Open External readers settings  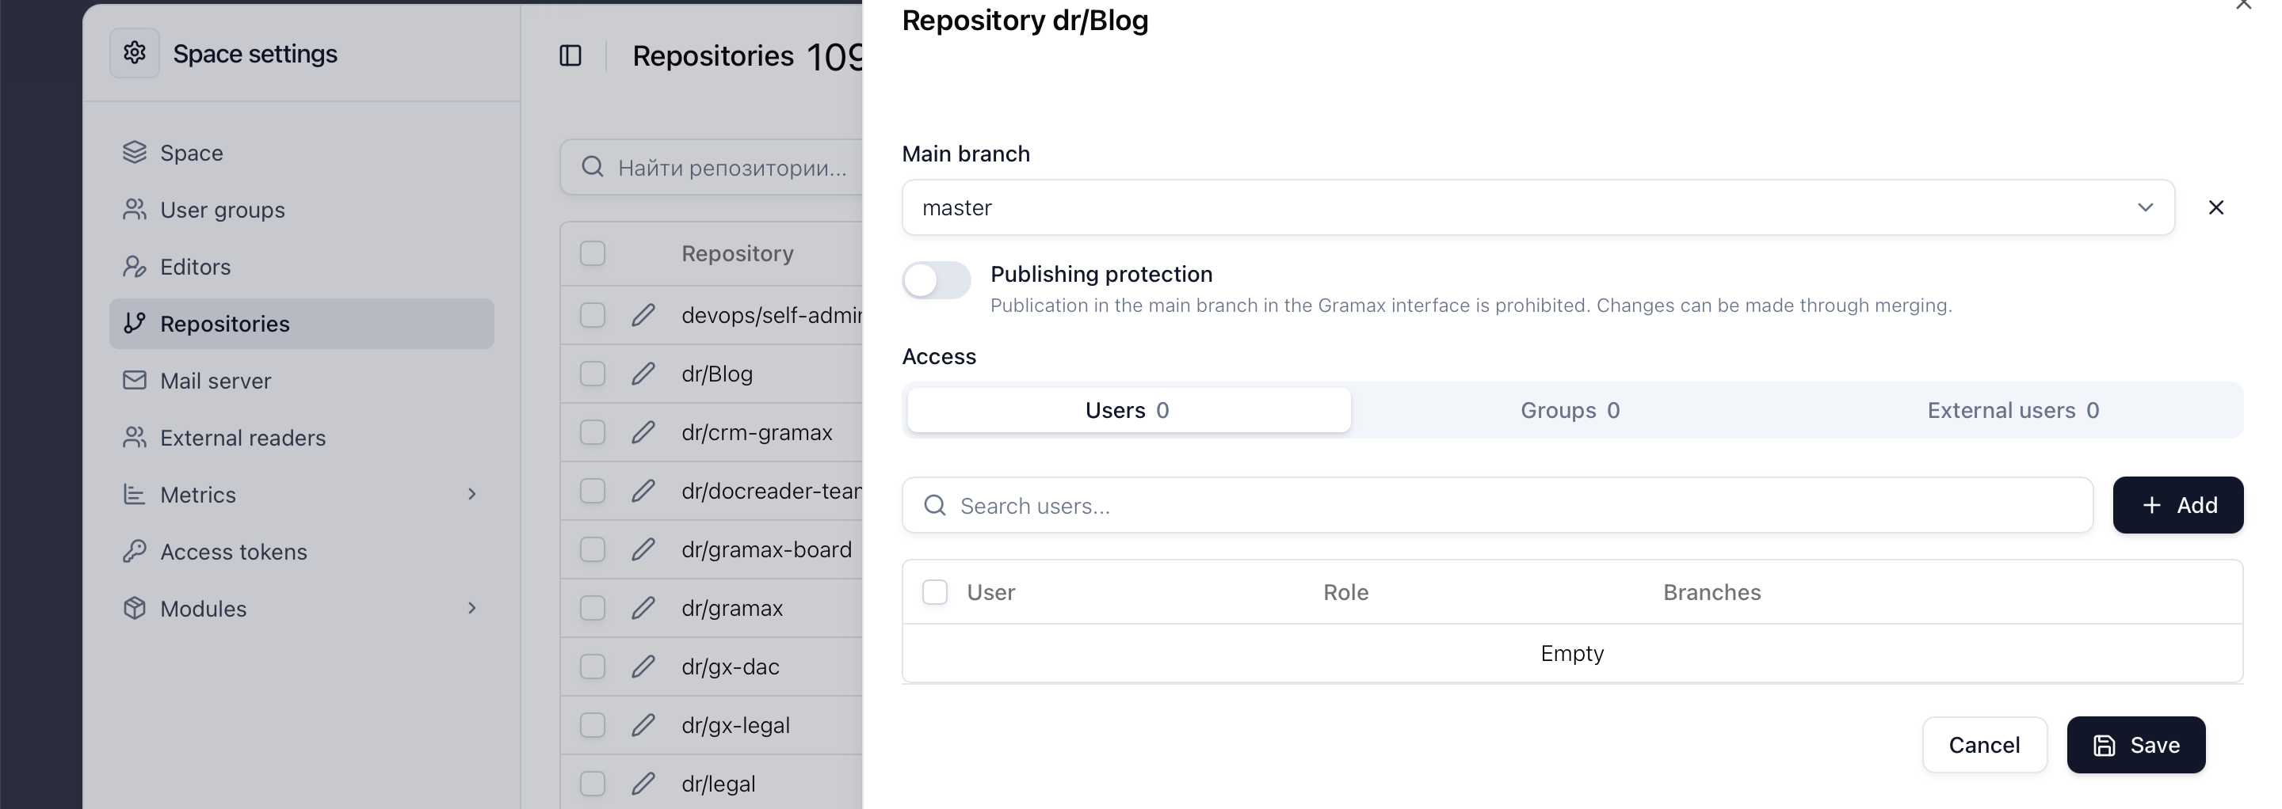301,437
